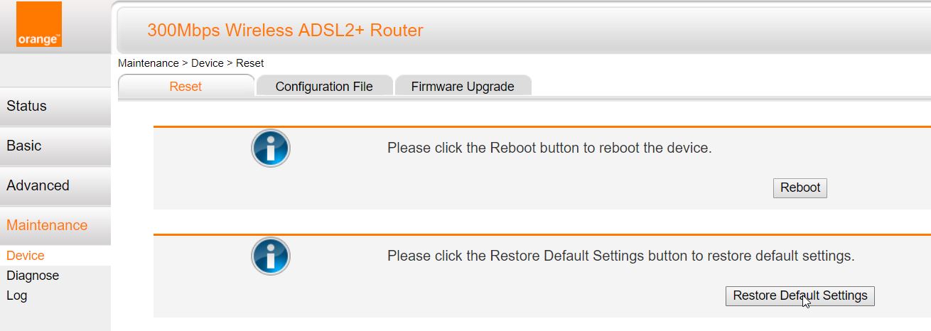This screenshot has height=331, width=931.
Task: Click the 'Reset' word in the breadcrumb path
Action: (x=250, y=63)
